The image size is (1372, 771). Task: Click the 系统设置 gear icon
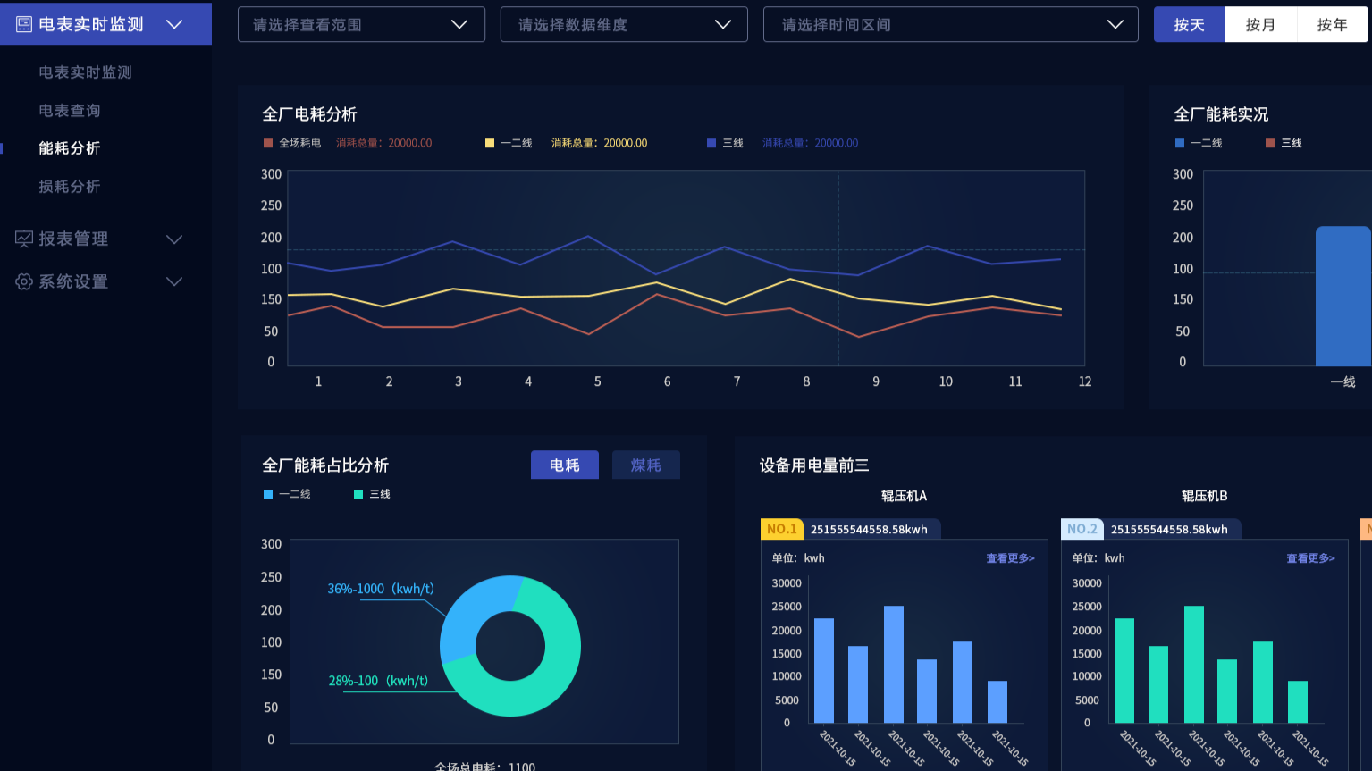(24, 281)
